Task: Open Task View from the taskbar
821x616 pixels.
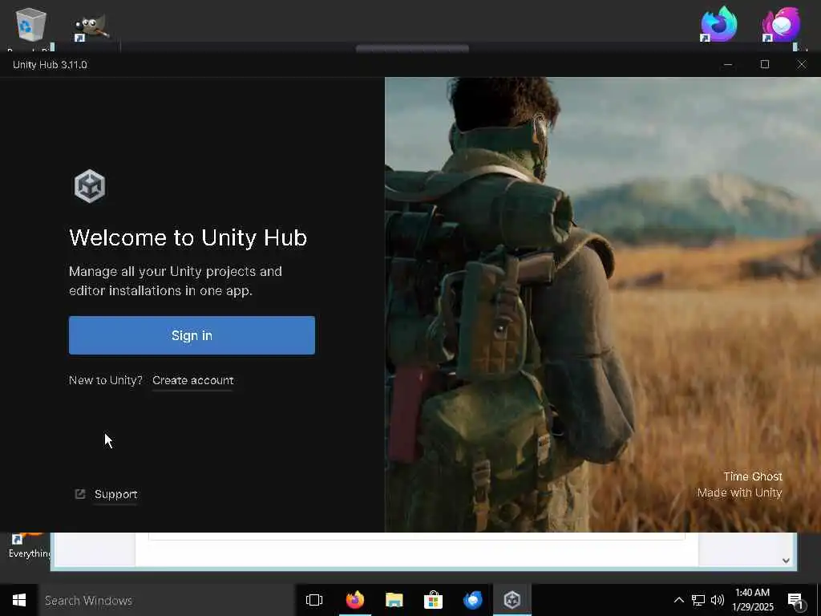Action: point(314,600)
